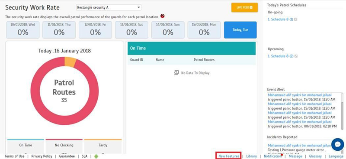346x159 pixels.
Task: Click the red help question mark icon
Action: coord(163,16)
